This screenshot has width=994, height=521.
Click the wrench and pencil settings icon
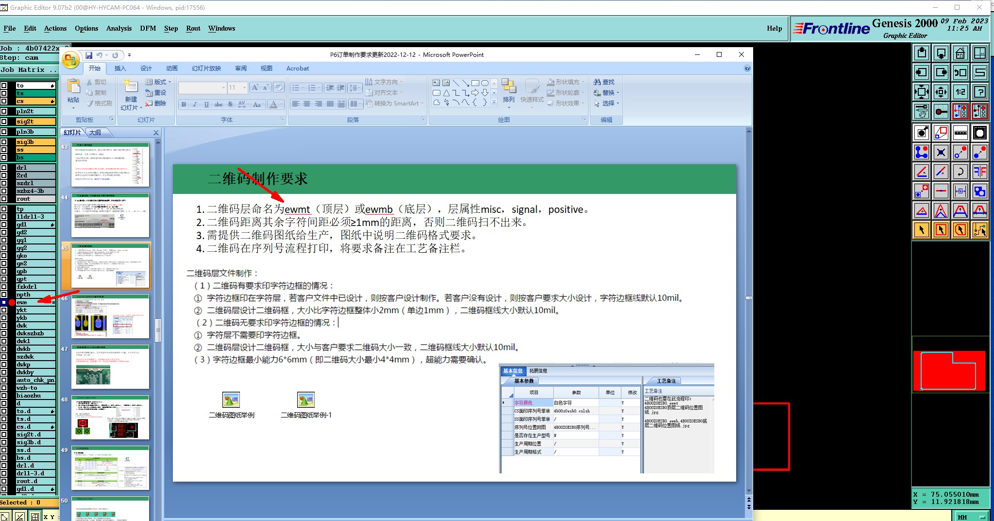click(x=921, y=111)
